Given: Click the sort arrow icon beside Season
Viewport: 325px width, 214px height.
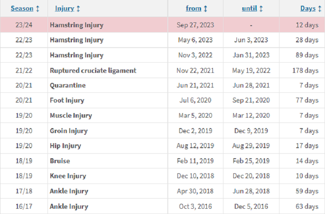Looking at the screenshot, I should click(38, 9).
